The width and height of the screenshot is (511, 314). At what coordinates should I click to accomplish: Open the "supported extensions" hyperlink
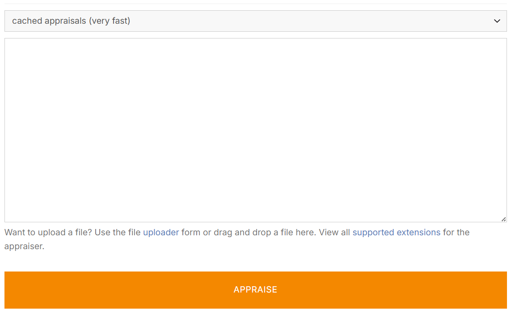coord(396,233)
